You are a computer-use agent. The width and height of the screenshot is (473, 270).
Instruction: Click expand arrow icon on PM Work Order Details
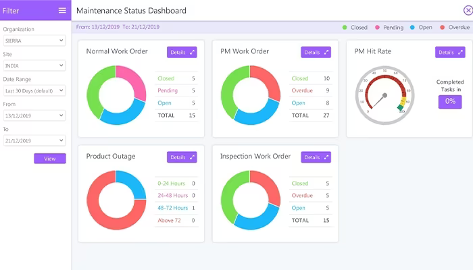tap(326, 53)
